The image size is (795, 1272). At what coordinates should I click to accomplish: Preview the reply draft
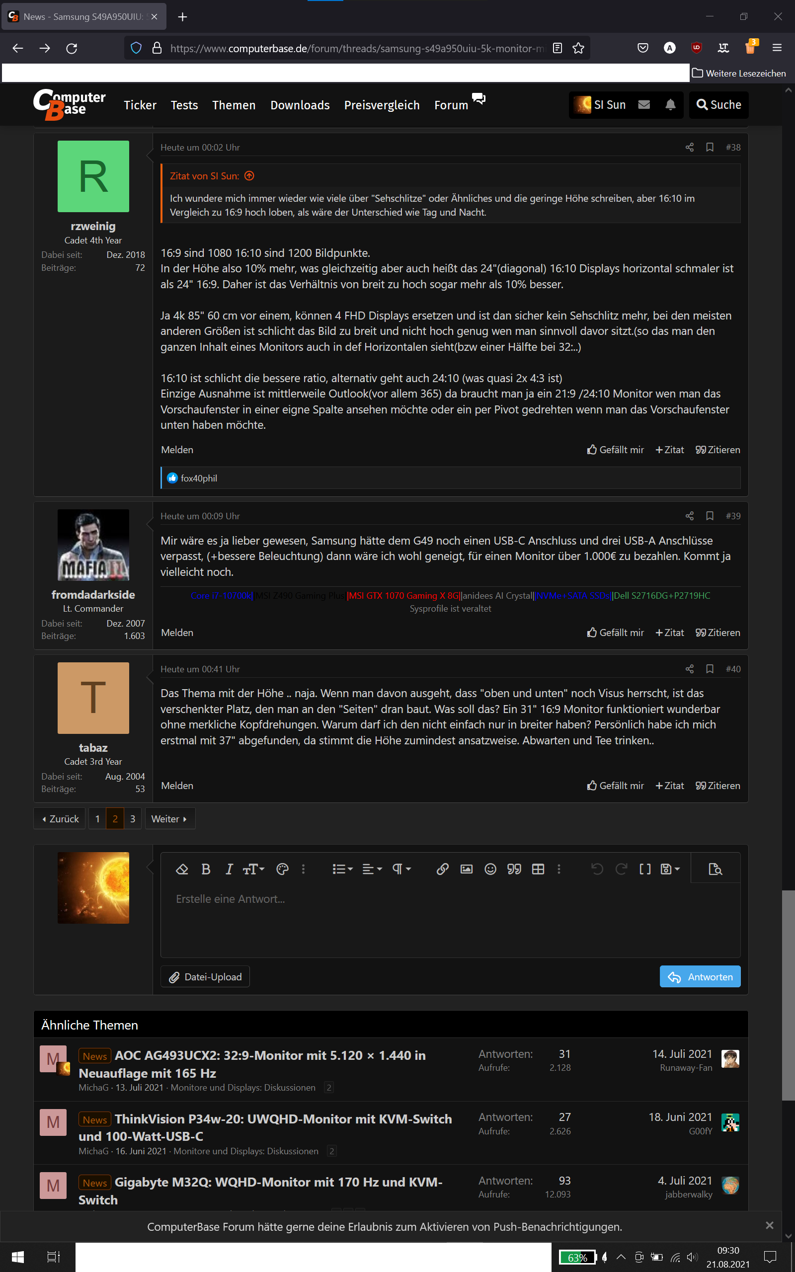[x=715, y=869]
